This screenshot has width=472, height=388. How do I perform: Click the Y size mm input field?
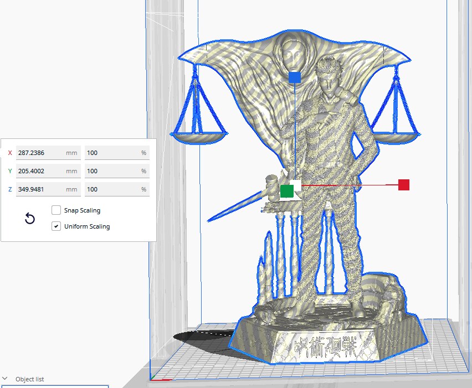coord(48,171)
